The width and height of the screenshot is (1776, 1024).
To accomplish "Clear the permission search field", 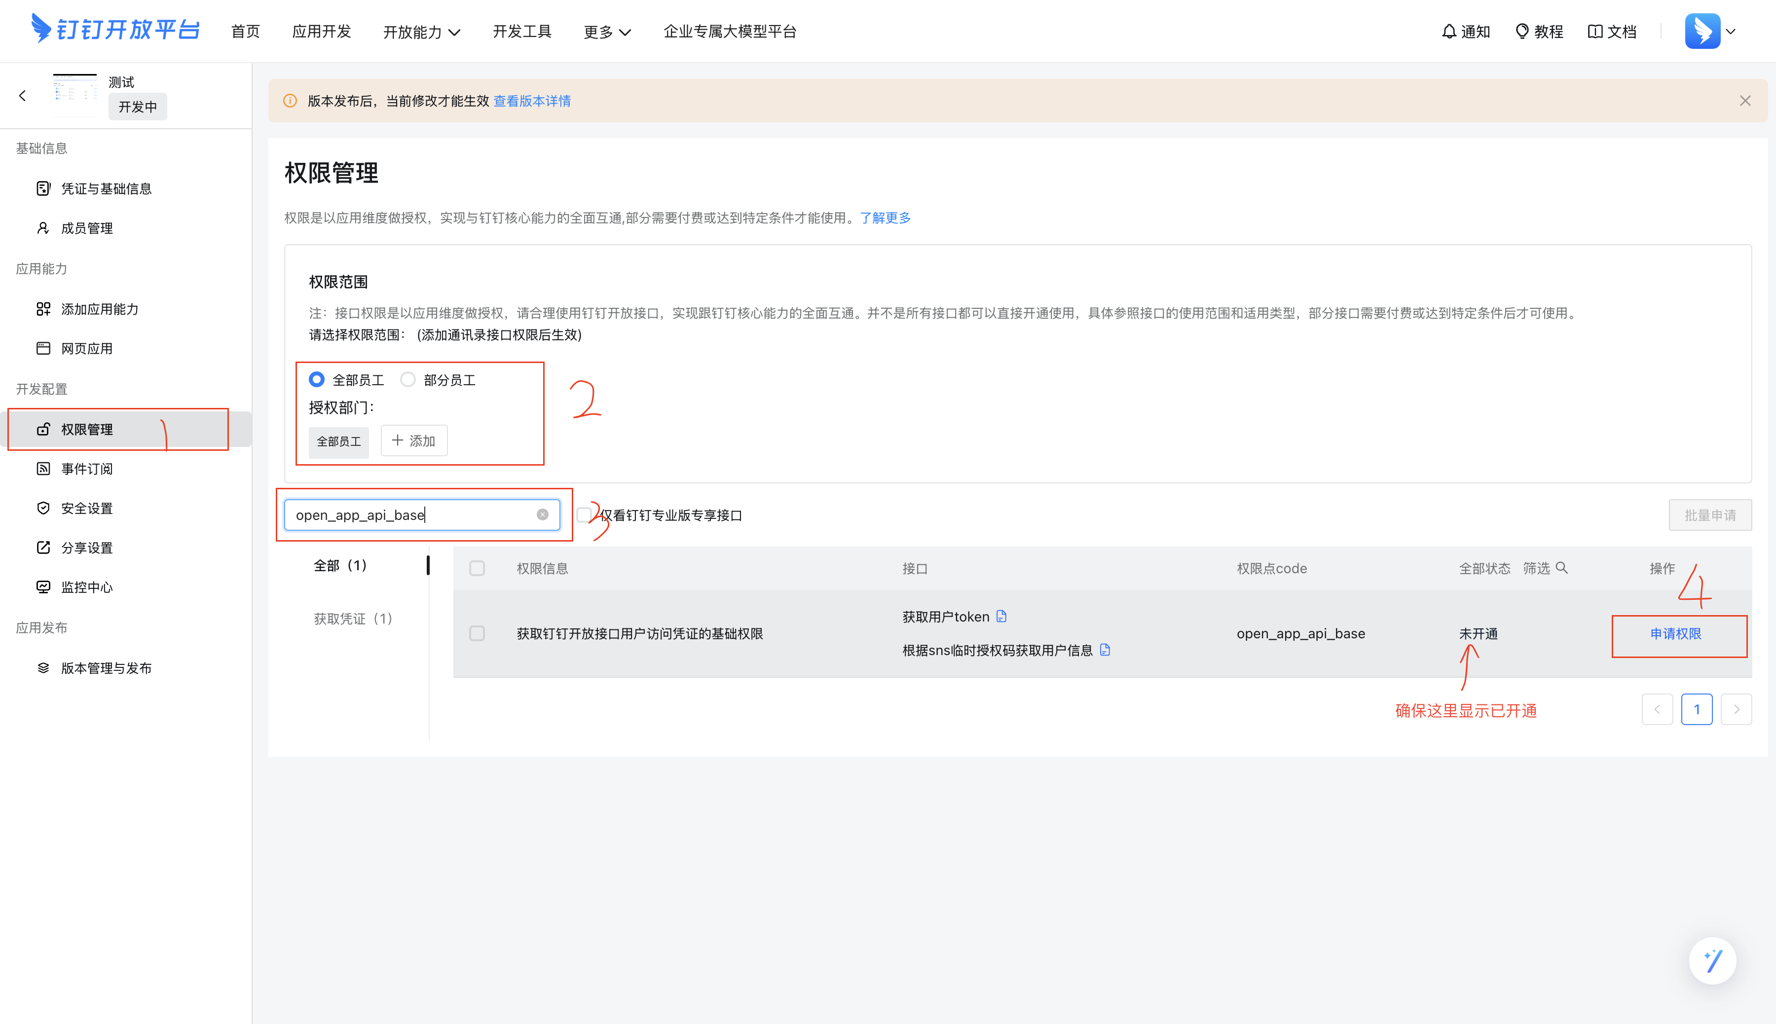I will (x=542, y=515).
